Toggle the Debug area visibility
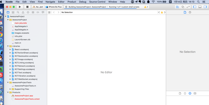The width and height of the screenshot is (209, 105). click(x=200, y=7)
